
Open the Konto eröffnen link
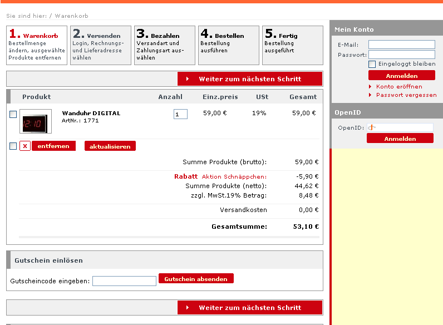coord(398,87)
